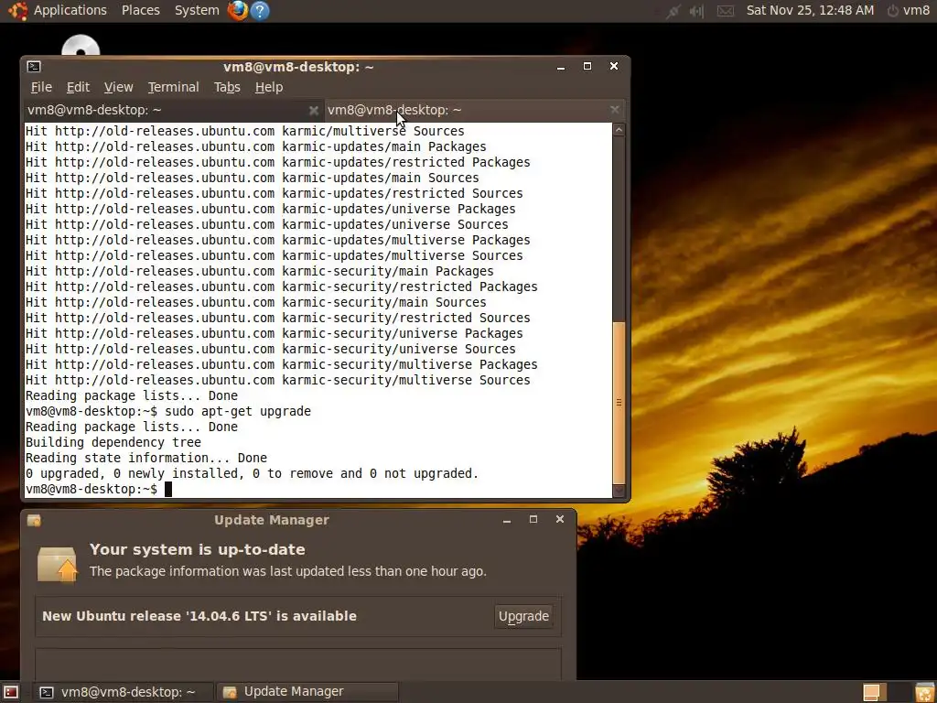Viewport: 937px width, 703px height.
Task: Click the CD disc icon on desktop
Action: point(81,46)
